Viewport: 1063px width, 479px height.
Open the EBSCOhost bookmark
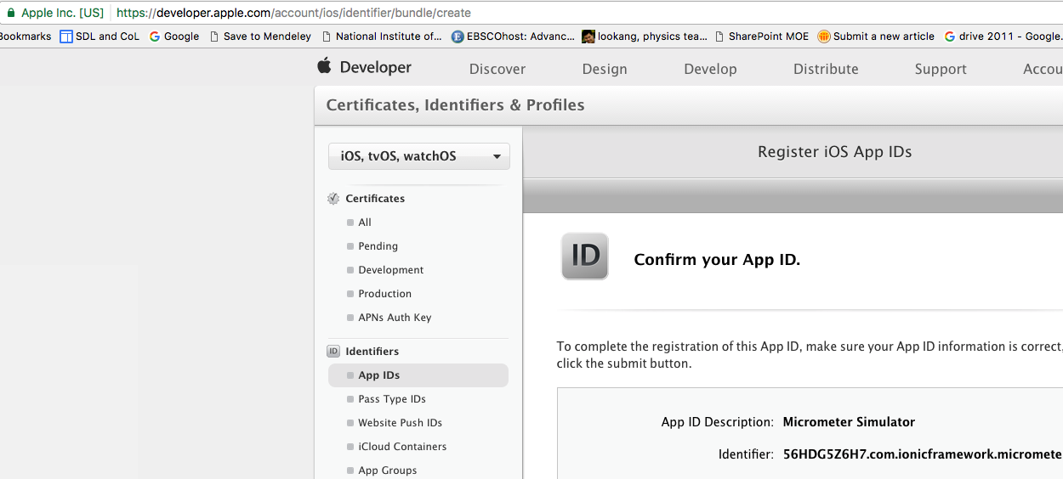pyautogui.click(x=513, y=37)
